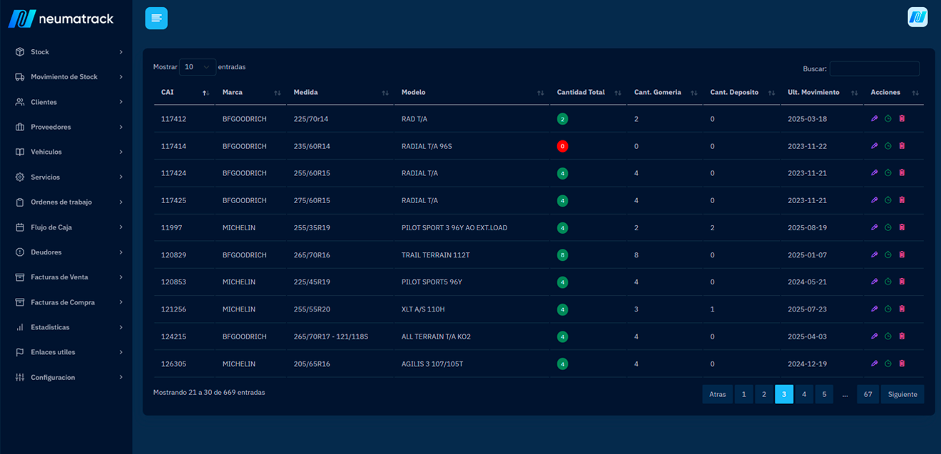Click the measure cell 265/70R17 - 121/118S

tap(331, 336)
